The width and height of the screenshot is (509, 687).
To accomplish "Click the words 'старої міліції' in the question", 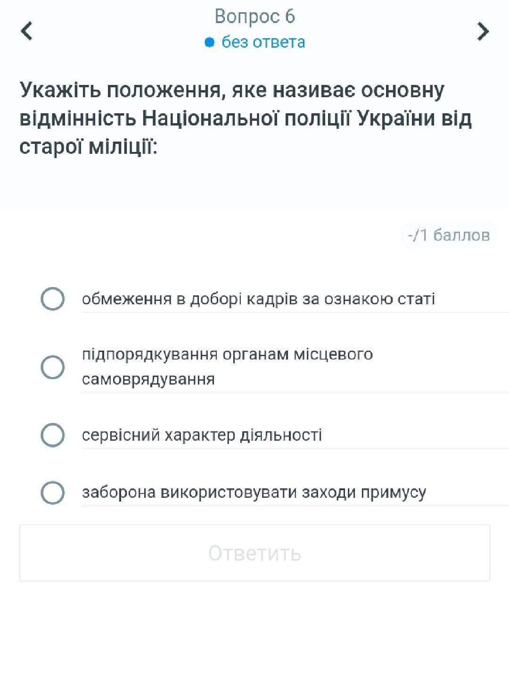I will point(88,147).
